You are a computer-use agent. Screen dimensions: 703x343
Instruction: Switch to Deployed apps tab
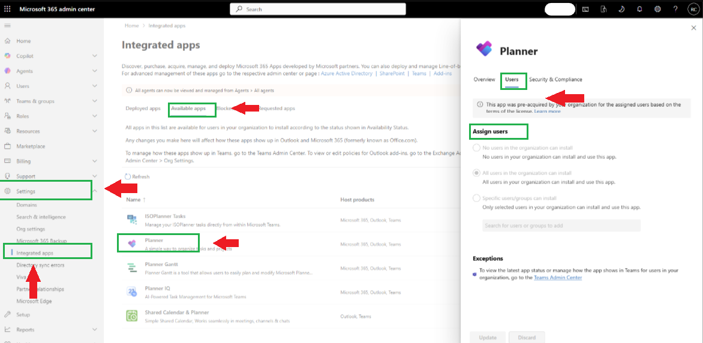143,109
